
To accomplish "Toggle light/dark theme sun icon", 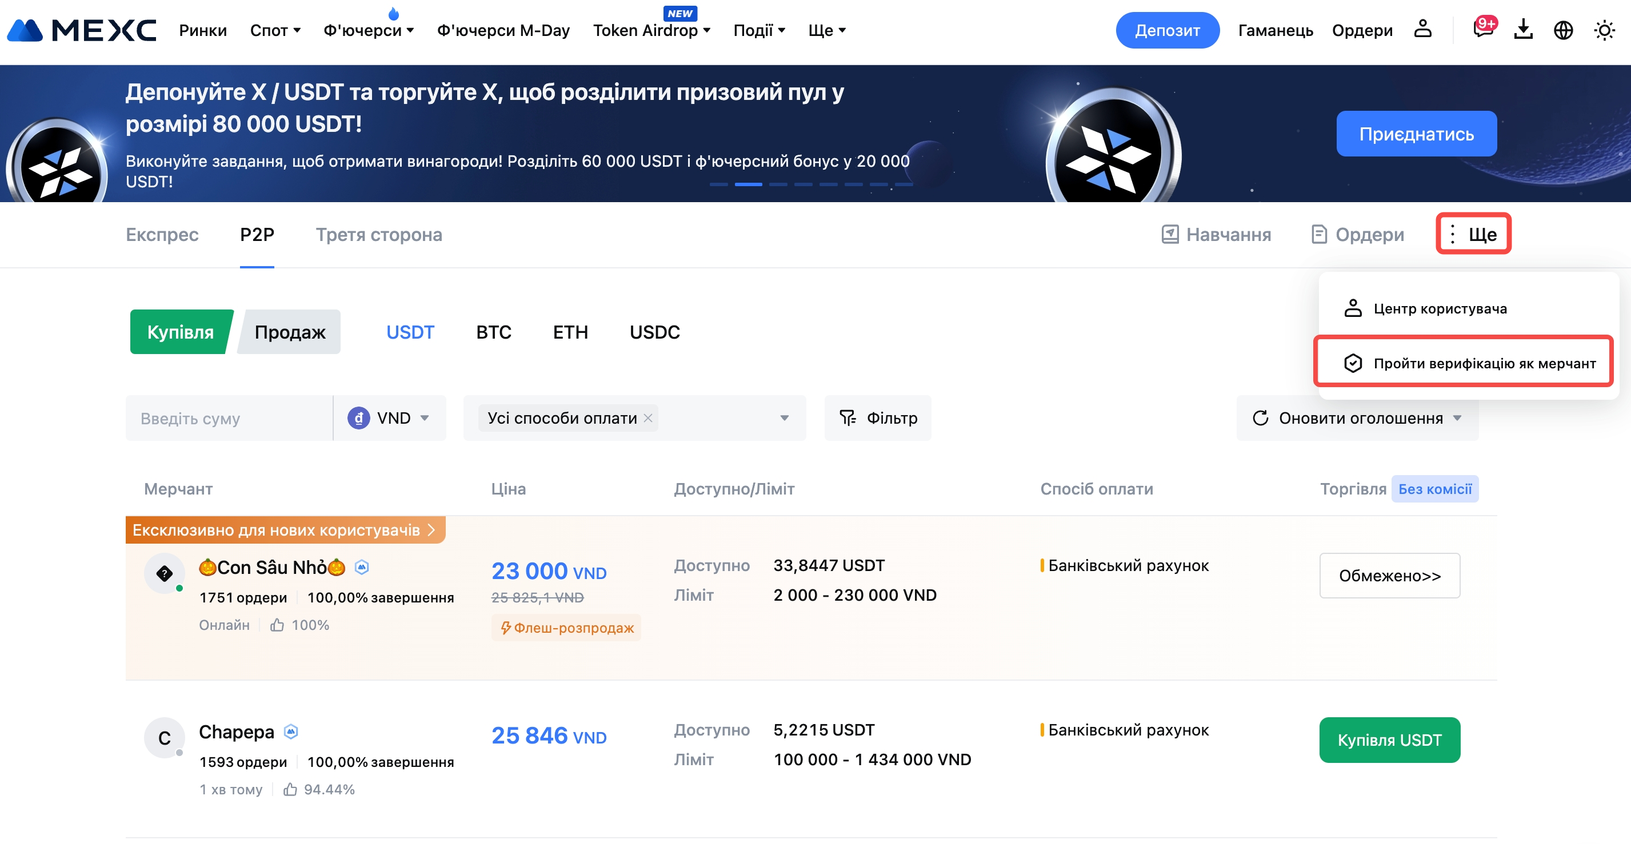I will tap(1604, 30).
